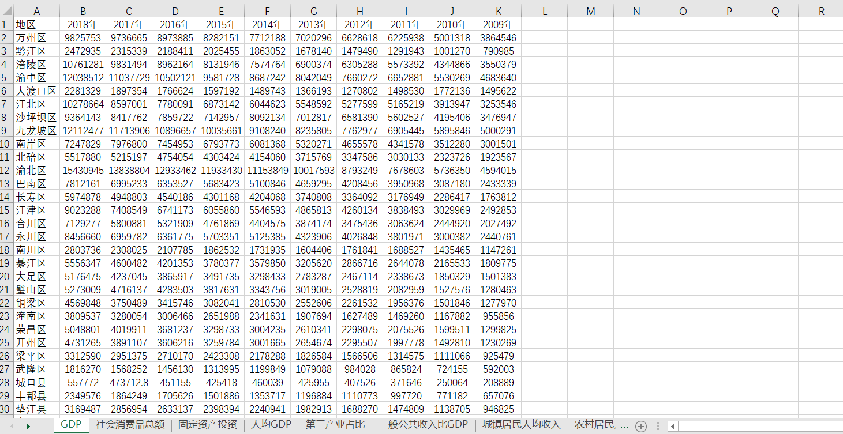Open the 固定资产投资 sheet tab
The width and height of the screenshot is (843, 434).
coord(208,425)
